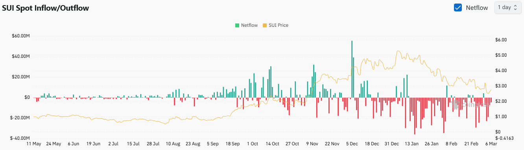Uncheck the Netflow checkbox
The image size is (524, 150).
[458, 7]
